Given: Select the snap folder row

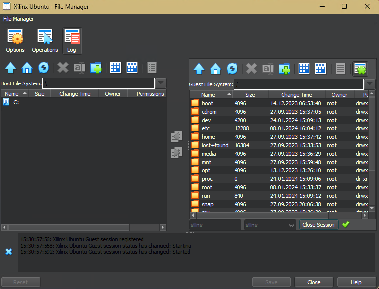Looking at the screenshot, I should point(279,204).
